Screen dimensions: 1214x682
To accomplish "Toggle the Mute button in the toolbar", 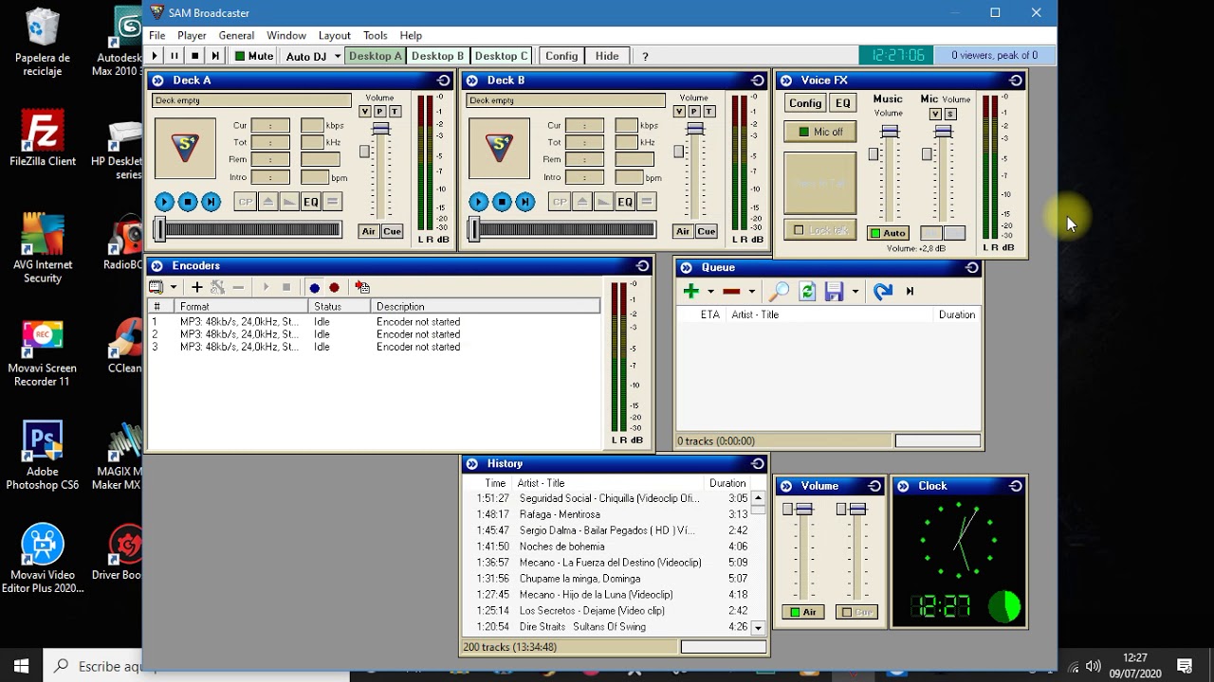I will pos(253,56).
